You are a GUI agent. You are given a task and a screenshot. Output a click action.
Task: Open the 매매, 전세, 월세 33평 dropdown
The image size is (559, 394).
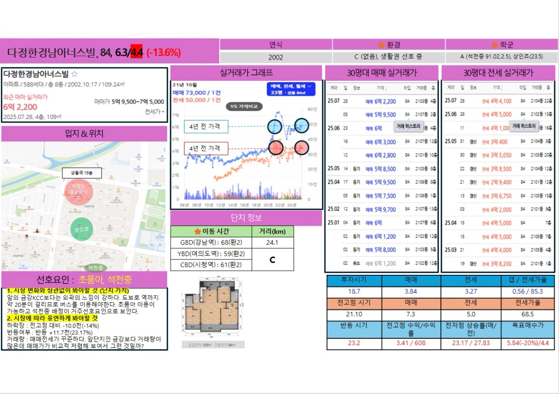(x=291, y=89)
